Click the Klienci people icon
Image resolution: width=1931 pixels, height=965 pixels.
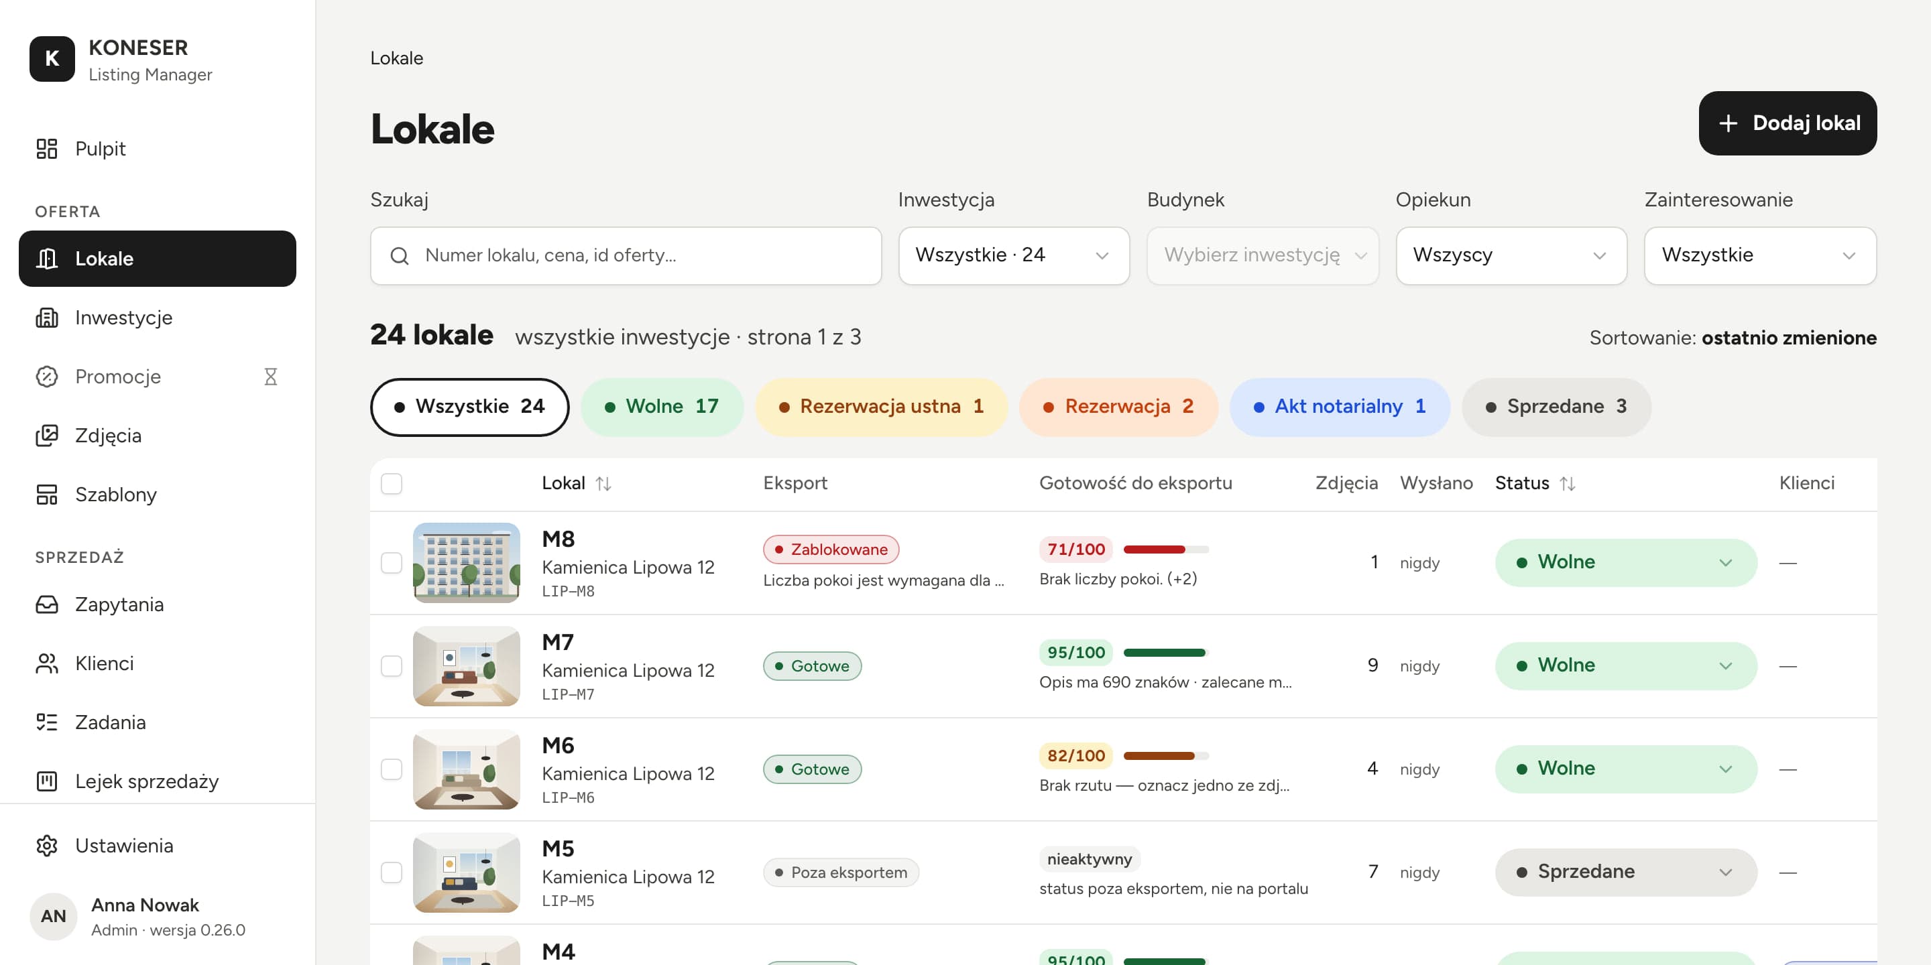pyautogui.click(x=46, y=663)
